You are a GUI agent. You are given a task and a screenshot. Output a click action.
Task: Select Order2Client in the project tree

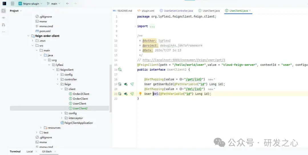point(81,94)
